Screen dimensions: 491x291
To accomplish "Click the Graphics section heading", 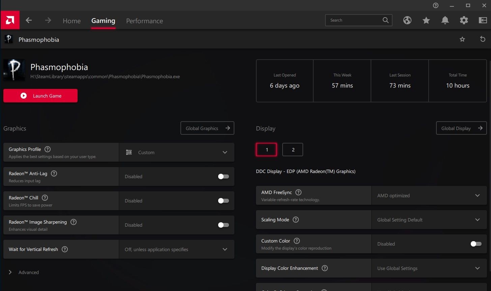I will (15, 128).
